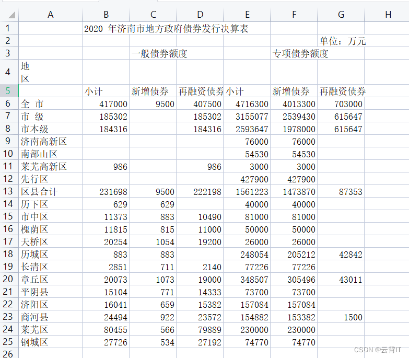Viewport: 409px width, 358px height.
Task: Click the 天桥区 cell
Action: pyautogui.click(x=50, y=241)
